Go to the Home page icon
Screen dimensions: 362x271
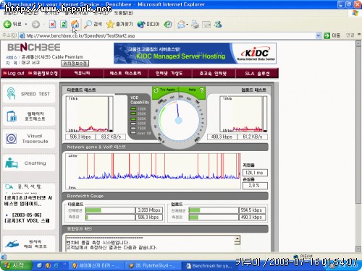coord(75,24)
